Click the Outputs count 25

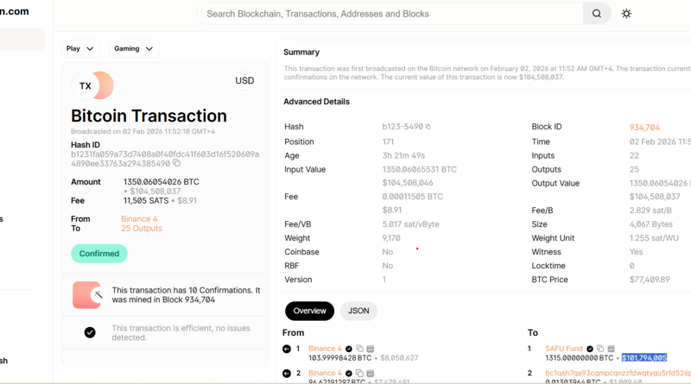634,169
